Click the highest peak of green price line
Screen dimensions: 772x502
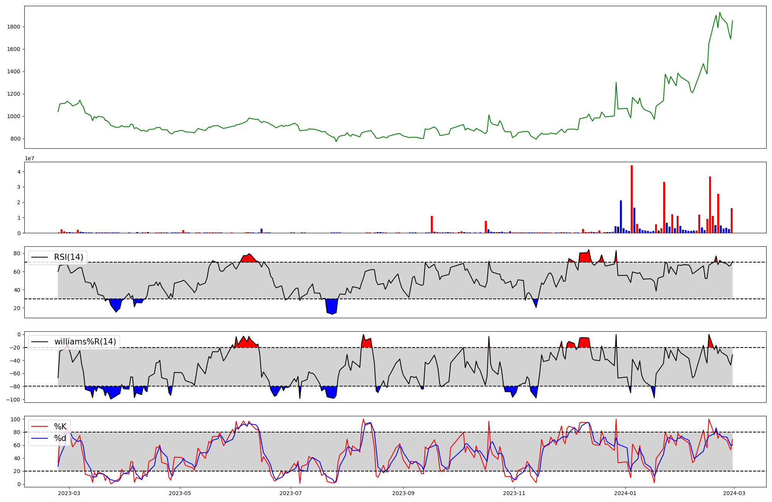point(720,12)
